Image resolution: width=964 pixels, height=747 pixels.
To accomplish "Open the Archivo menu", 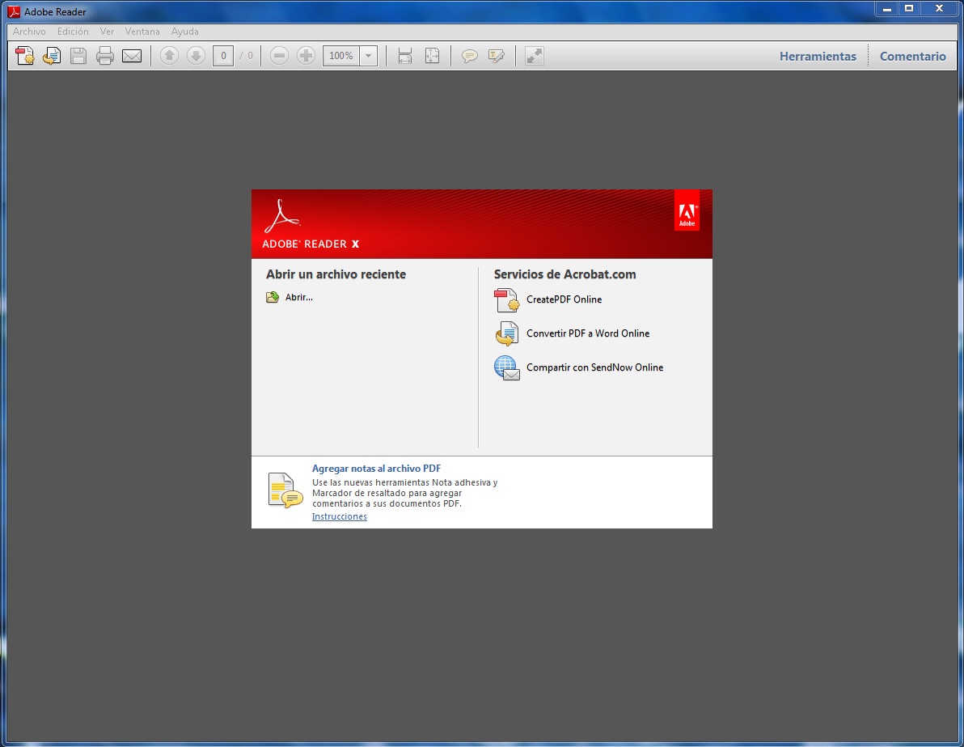I will [29, 32].
